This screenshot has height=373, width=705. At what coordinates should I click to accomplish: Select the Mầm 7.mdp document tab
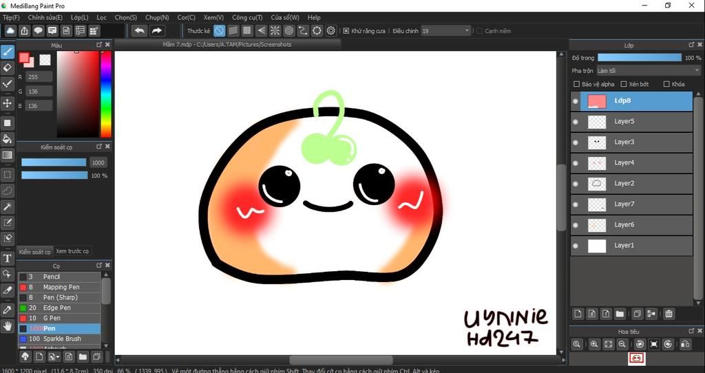[x=227, y=45]
